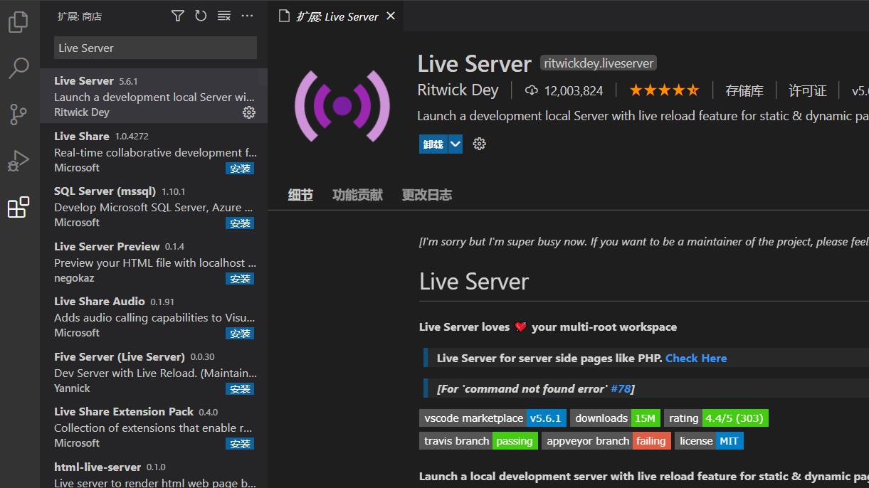Viewport: 869px width, 488px height.
Task: Open the Run and Debug view
Action: point(19,161)
